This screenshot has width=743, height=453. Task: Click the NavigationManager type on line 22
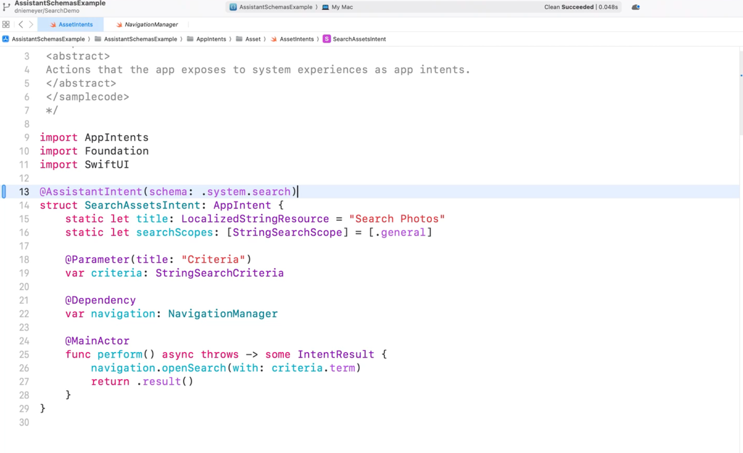[x=223, y=314]
